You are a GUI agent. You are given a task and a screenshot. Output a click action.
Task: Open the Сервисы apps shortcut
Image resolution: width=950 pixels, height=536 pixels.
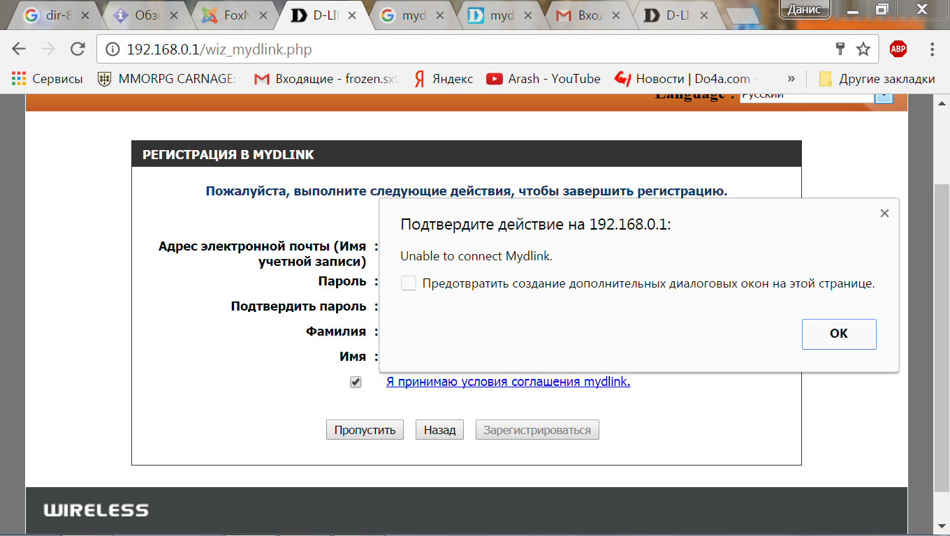coord(47,79)
